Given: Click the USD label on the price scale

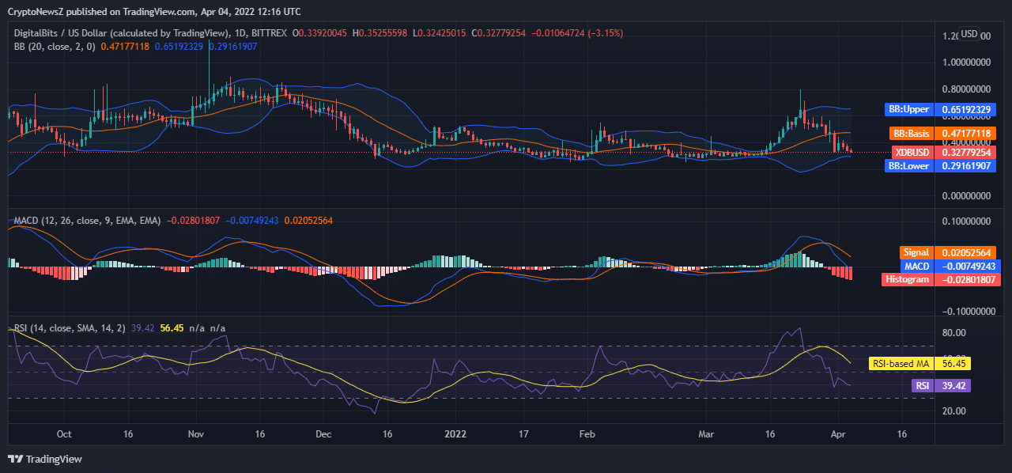Looking at the screenshot, I should tap(968, 36).
